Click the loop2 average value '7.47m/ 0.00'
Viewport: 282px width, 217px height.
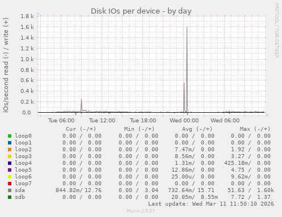(x=195, y=150)
